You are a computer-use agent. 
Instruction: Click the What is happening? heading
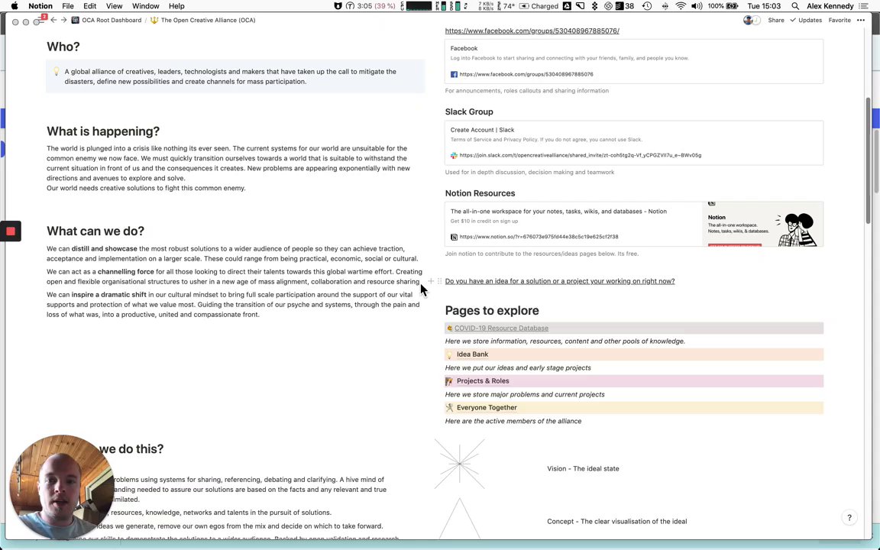103,131
